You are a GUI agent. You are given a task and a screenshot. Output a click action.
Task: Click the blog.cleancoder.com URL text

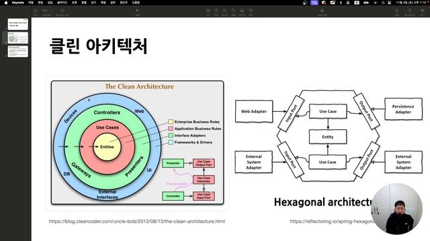[x=137, y=222]
